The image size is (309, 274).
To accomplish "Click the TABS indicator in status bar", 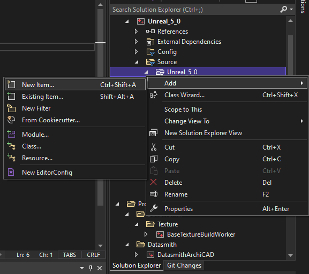I will tap(70, 255).
